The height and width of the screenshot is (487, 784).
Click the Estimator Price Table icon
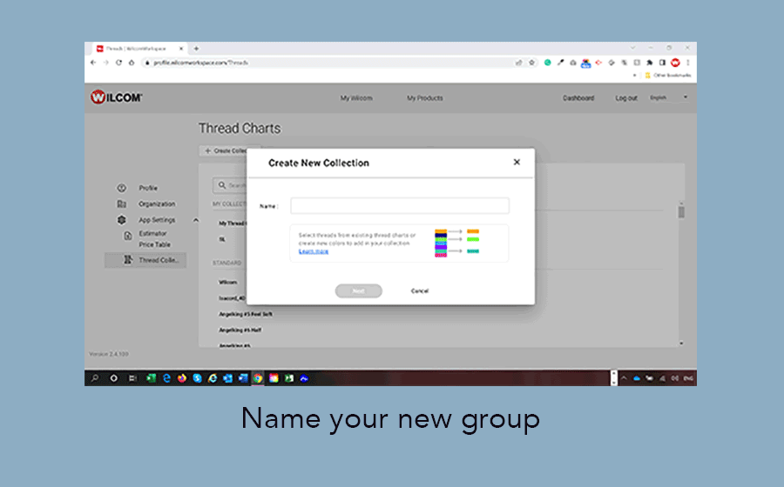(128, 235)
